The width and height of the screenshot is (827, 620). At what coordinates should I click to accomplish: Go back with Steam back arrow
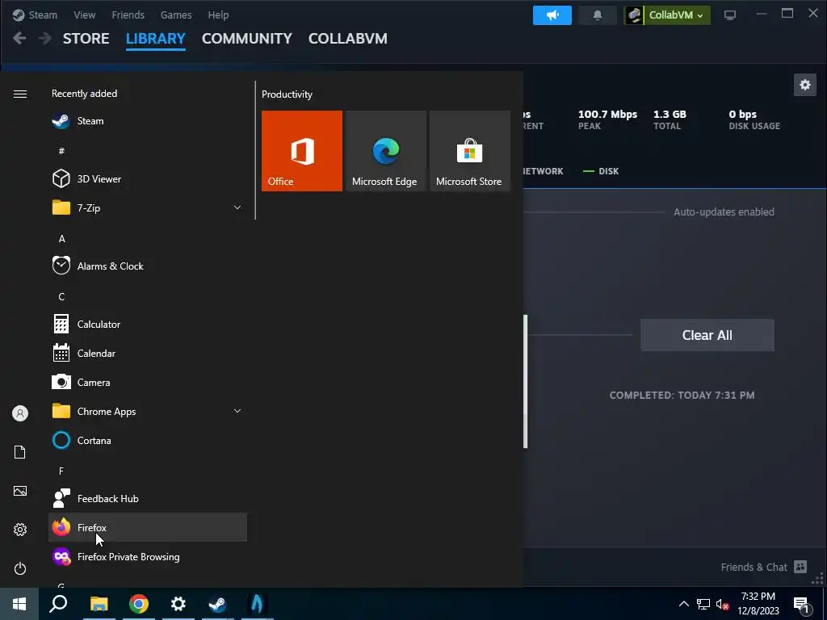19,38
